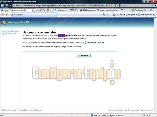This screenshot has height=117, width=157.
Task: Click the search magnifier icon
Action: (x=152, y=5)
